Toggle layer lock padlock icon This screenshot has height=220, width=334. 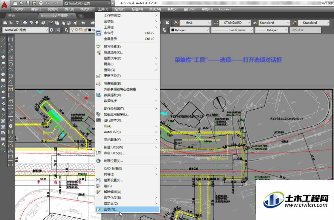tap(86, 30)
